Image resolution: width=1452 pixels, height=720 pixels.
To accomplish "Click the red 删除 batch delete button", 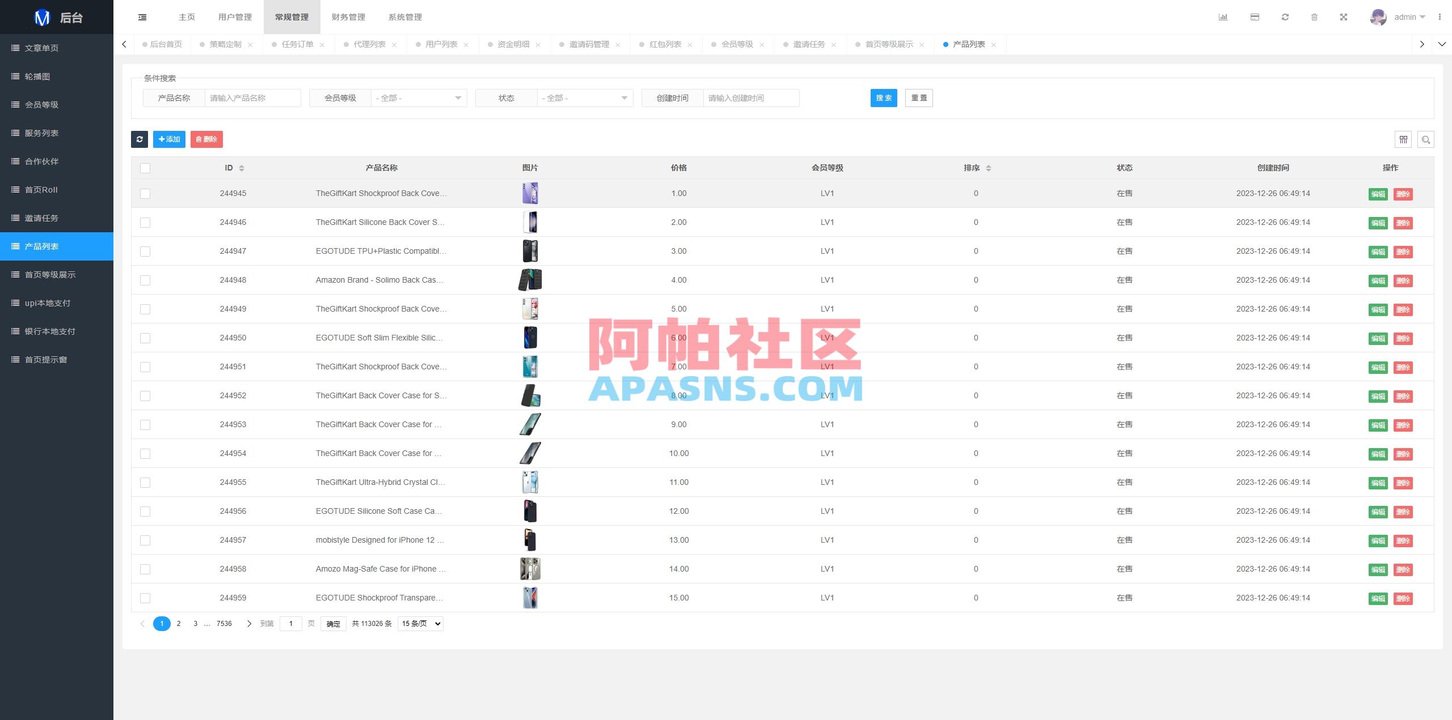I will click(206, 139).
